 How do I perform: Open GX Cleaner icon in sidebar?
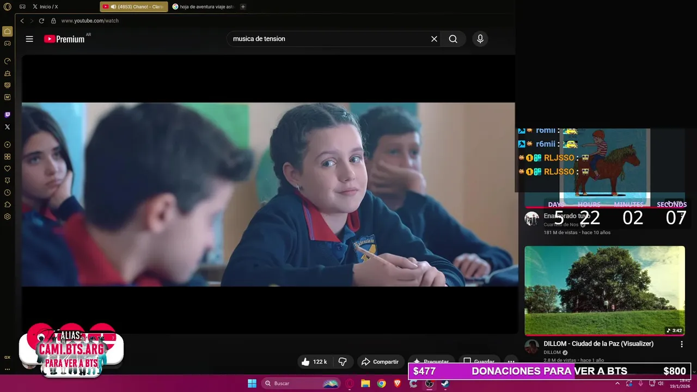[8, 73]
